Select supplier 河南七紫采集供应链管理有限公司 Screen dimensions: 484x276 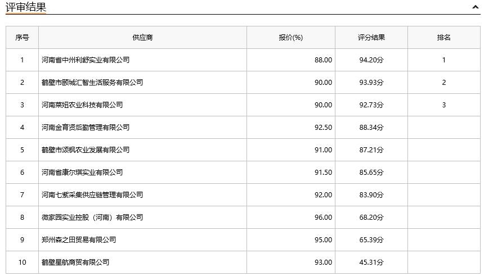92,195
